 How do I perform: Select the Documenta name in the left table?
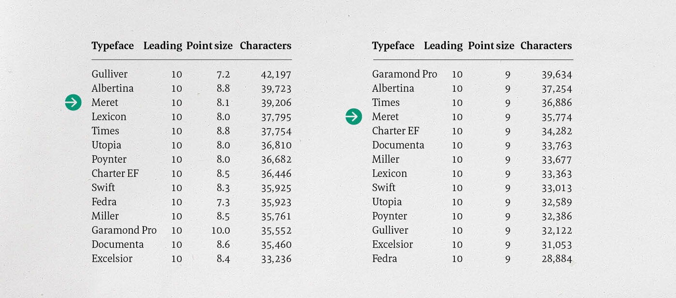118,244
